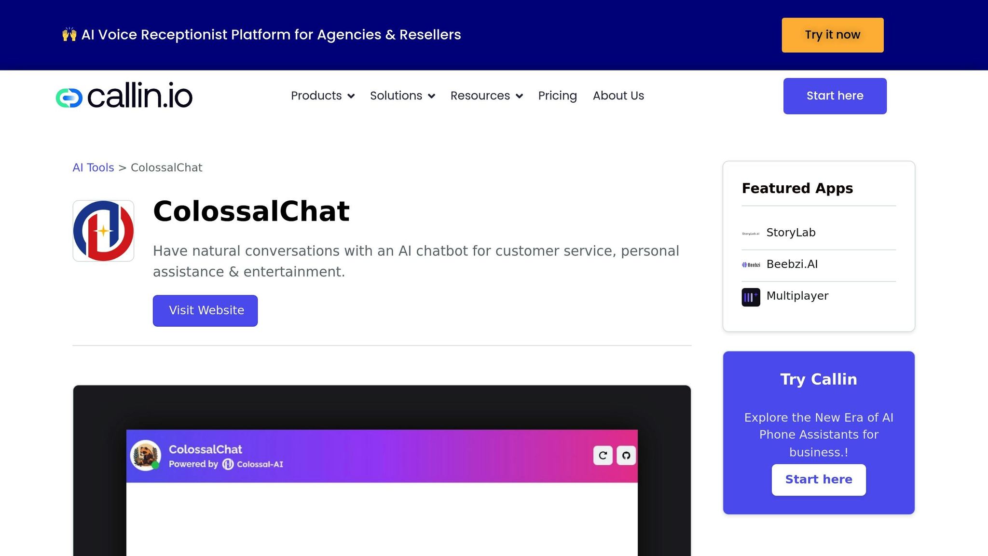Open the GitHub icon in chat preview

(x=626, y=455)
